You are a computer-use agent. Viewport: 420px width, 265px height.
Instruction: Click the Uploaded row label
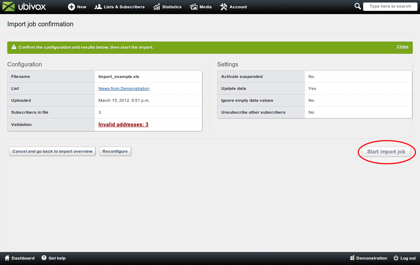[21, 100]
